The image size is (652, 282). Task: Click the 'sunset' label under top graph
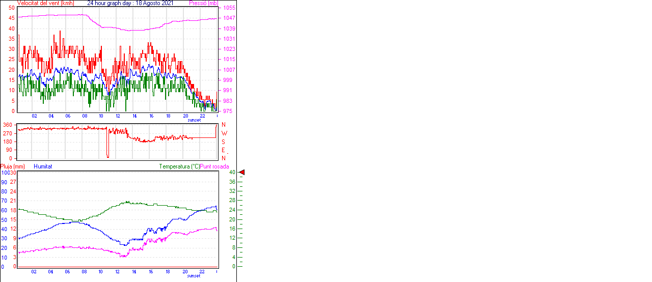click(x=194, y=120)
